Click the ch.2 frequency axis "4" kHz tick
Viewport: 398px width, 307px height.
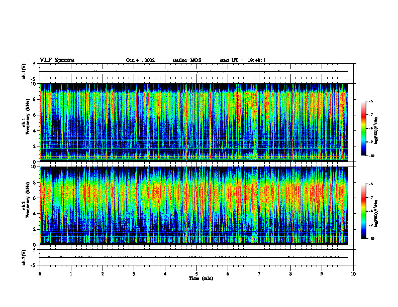[35, 214]
